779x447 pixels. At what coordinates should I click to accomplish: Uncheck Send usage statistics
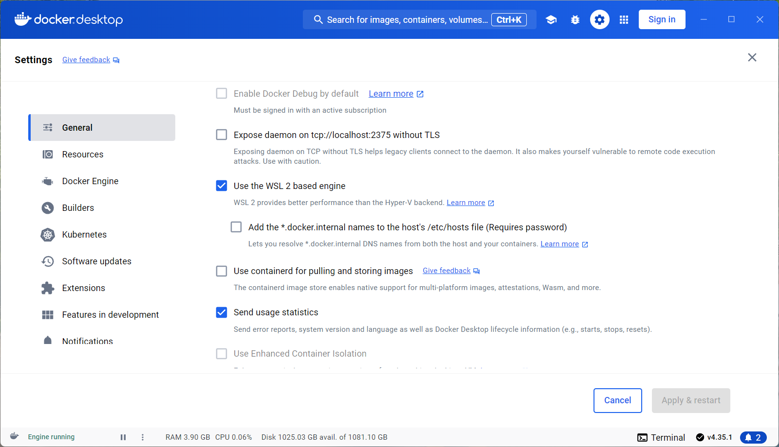[222, 312]
